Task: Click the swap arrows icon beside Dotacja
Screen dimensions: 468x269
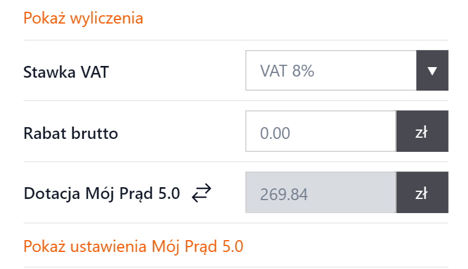Action: [x=201, y=192]
